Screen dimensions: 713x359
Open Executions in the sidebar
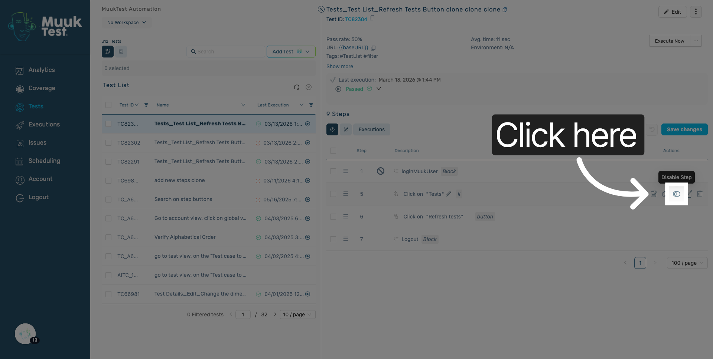coord(44,125)
